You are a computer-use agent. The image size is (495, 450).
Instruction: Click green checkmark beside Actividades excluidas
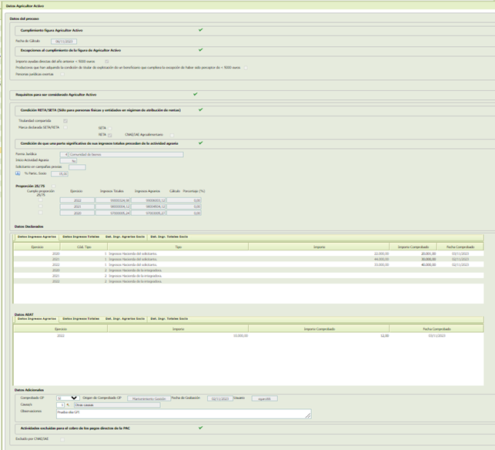(200, 427)
